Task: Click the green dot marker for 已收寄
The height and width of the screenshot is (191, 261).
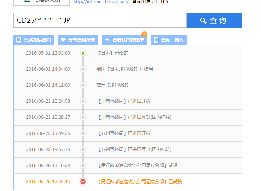Action: coord(83,53)
